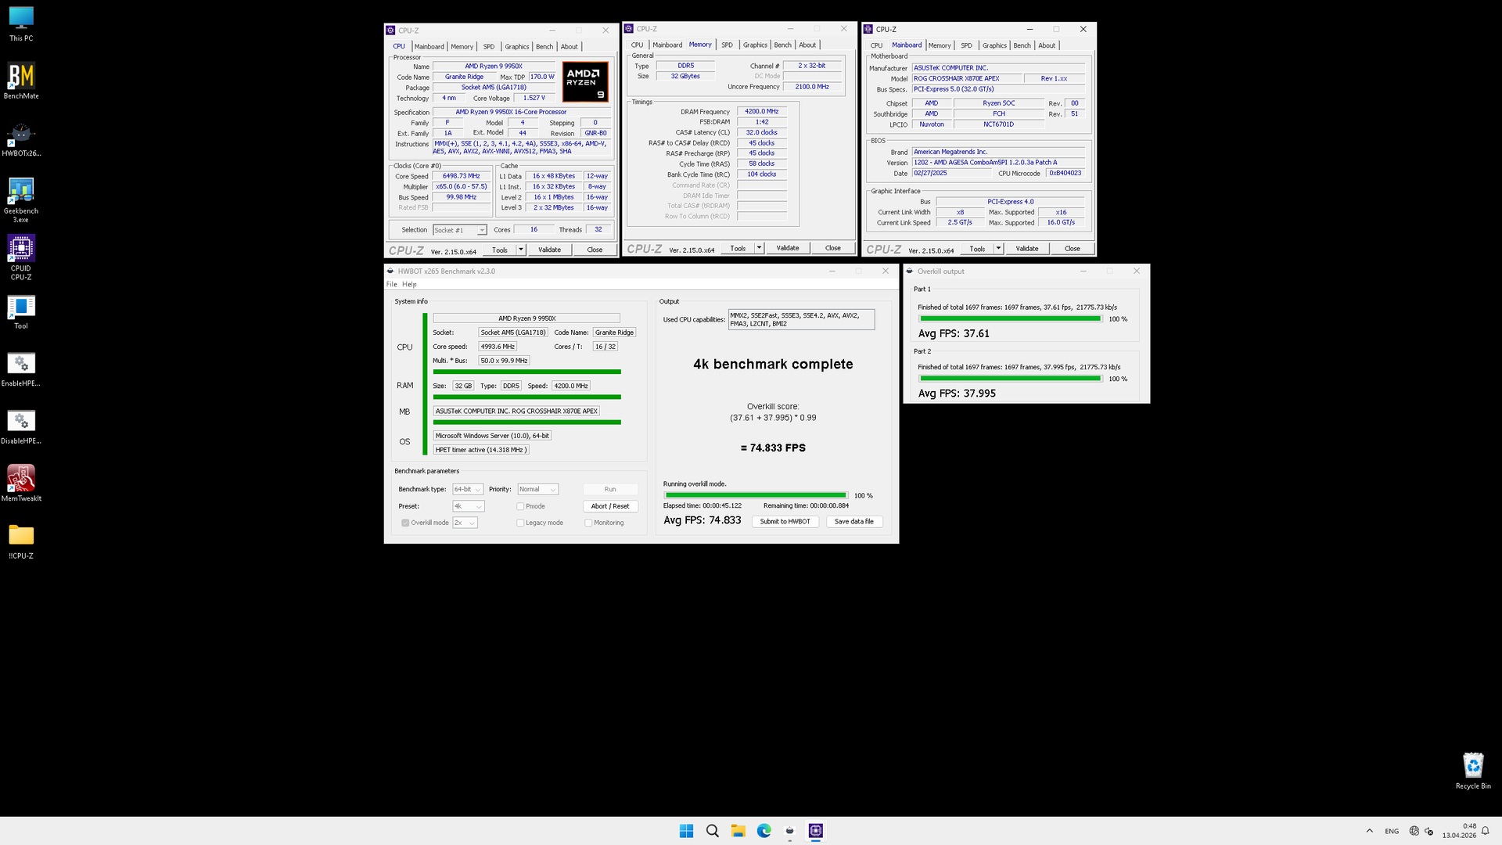
Task: Switch to Bench tab in first CPU-Z window
Action: (x=544, y=46)
